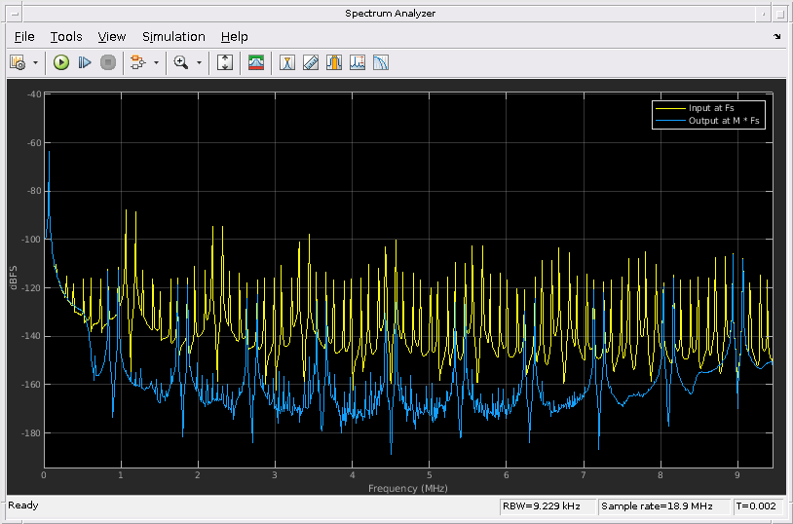
Task: Open the Channel Measurements tool
Action: click(334, 62)
